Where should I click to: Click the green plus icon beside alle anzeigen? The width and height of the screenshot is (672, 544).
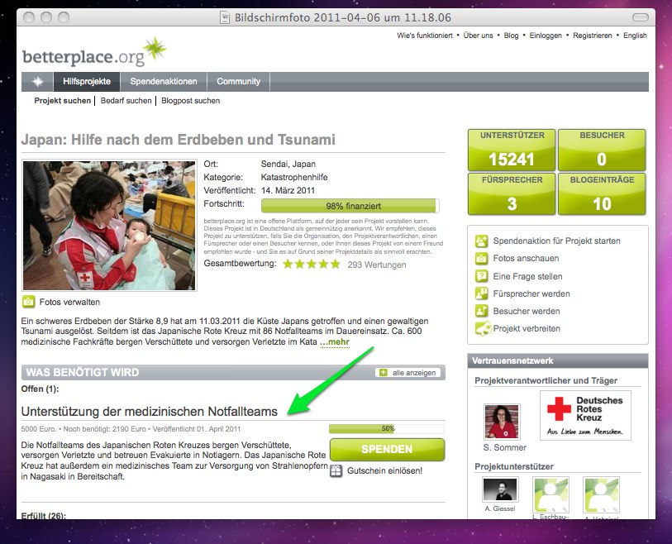(383, 372)
